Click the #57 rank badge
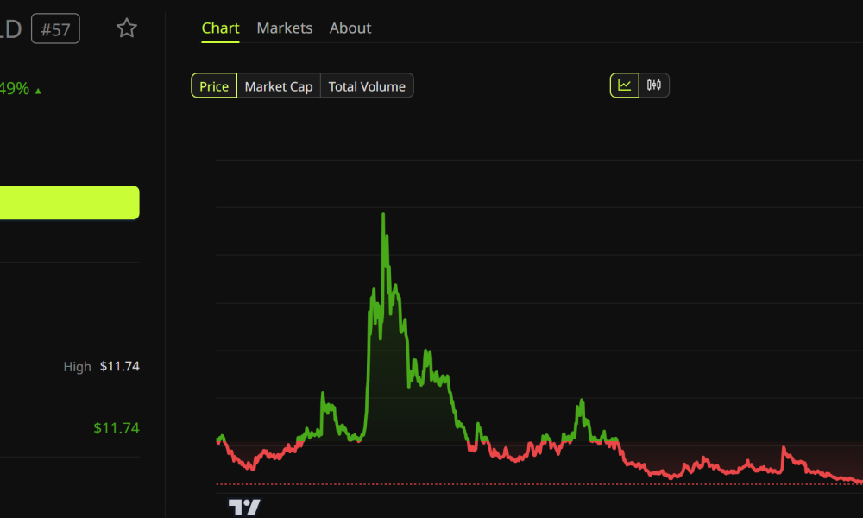This screenshot has width=863, height=518. tap(55, 28)
